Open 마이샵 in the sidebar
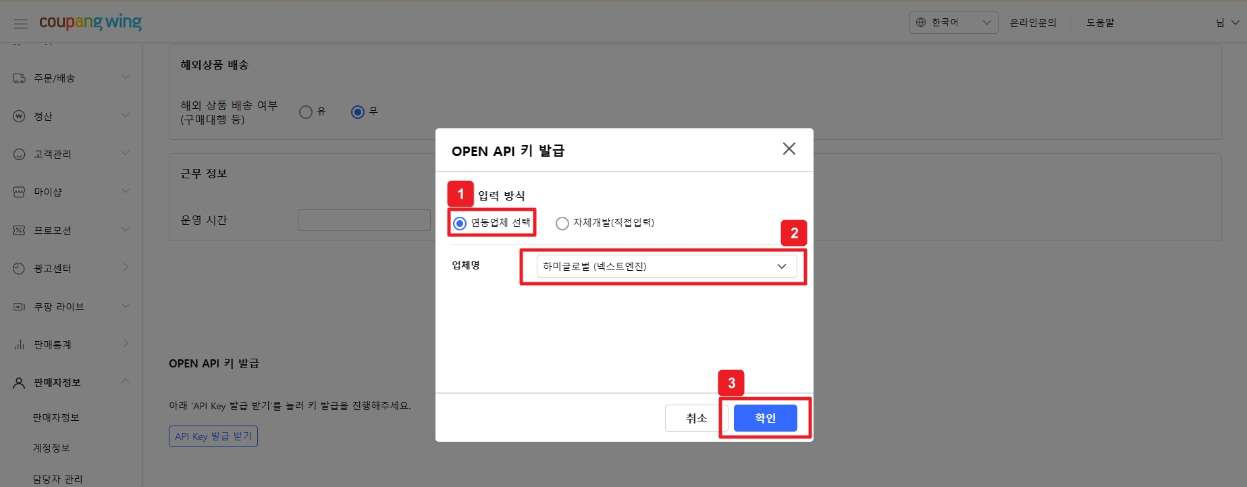The image size is (1247, 487). tap(48, 192)
